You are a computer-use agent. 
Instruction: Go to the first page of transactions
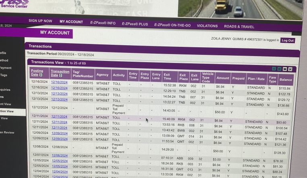click(x=274, y=69)
